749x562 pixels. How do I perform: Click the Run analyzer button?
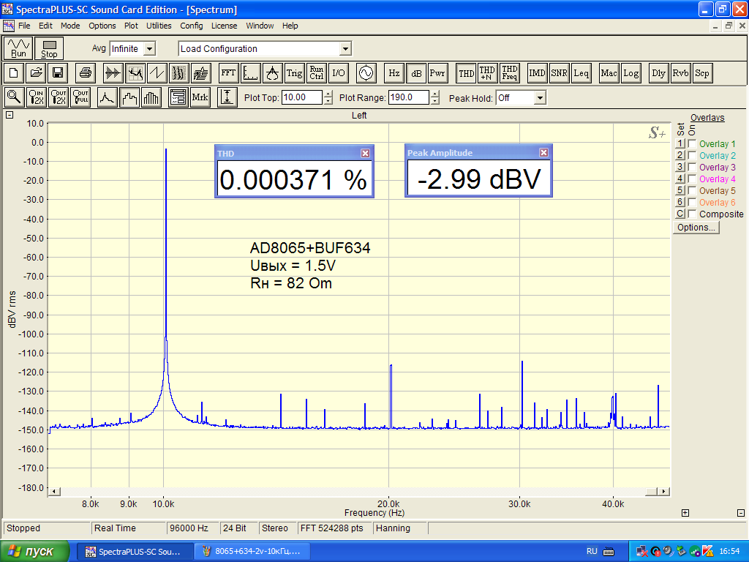(x=19, y=48)
